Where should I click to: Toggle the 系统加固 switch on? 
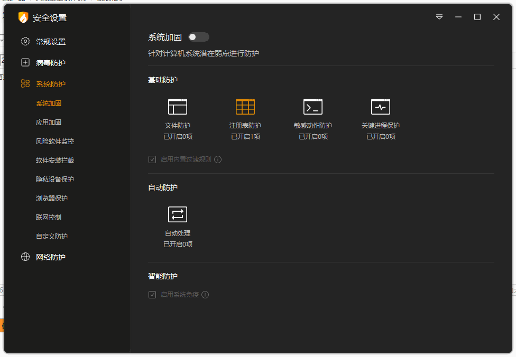(x=199, y=37)
